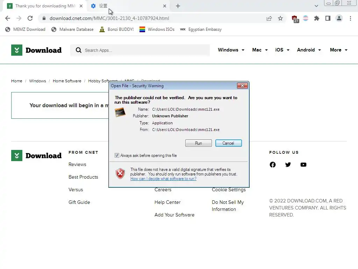Open the user profile avatar
358x269 pixels.
tap(339, 18)
